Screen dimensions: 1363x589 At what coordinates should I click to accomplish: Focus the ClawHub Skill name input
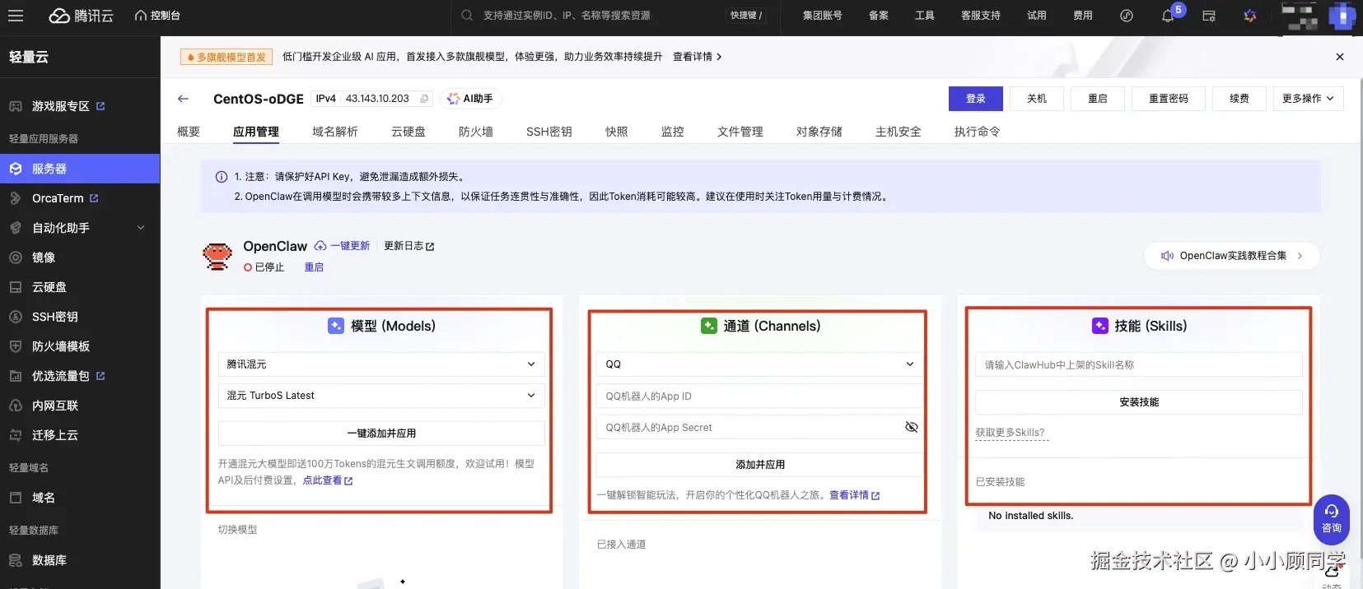[1139, 365]
